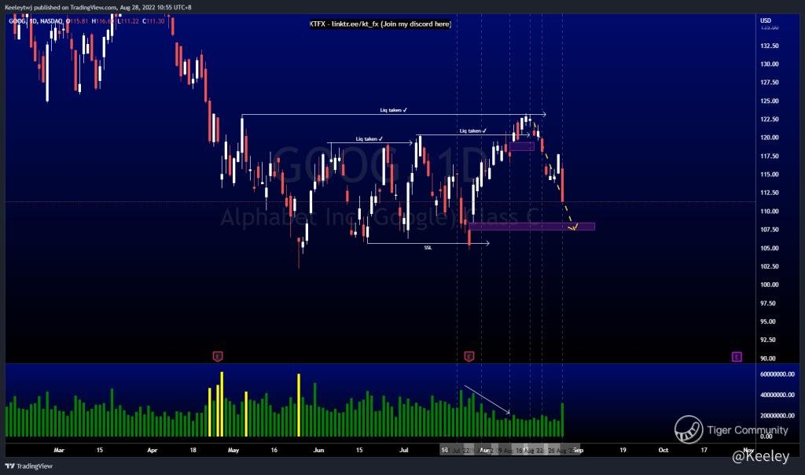The width and height of the screenshot is (805, 475).
Task: Click the close value C111.30 in legend
Action: [153, 21]
